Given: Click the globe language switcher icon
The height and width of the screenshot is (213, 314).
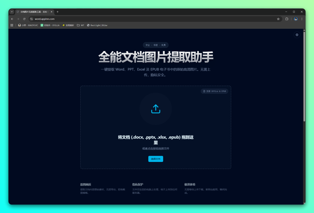Looking at the screenshot, I should (x=297, y=35).
